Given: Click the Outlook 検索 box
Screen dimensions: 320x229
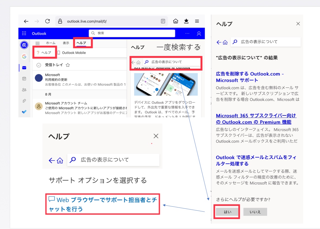Looking at the screenshot, I should click(x=132, y=33).
